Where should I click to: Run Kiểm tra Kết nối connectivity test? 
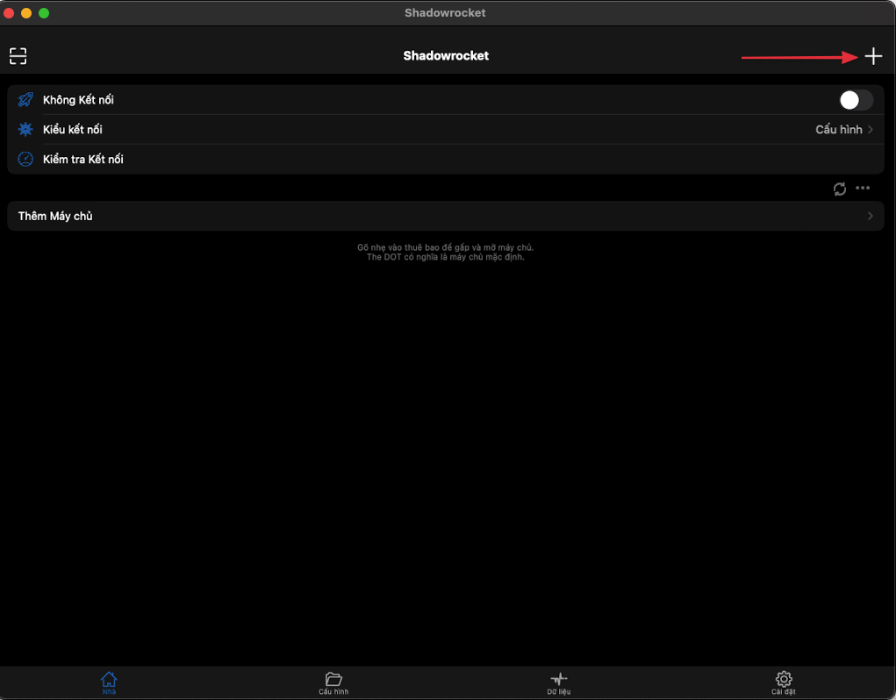tap(446, 160)
